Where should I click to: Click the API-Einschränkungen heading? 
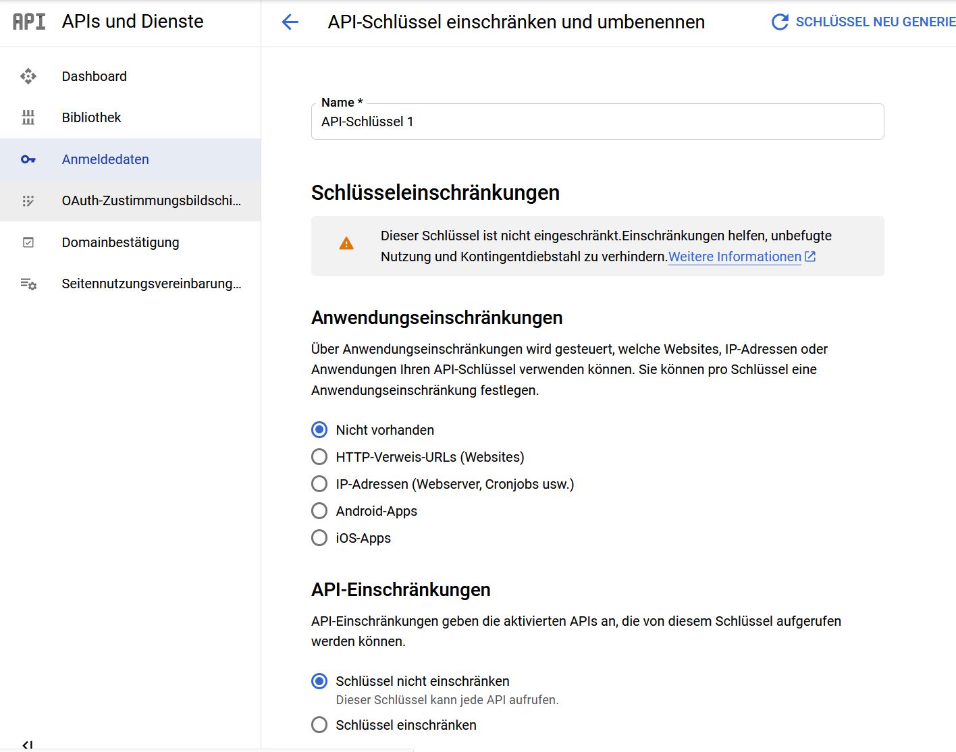pyautogui.click(x=401, y=590)
